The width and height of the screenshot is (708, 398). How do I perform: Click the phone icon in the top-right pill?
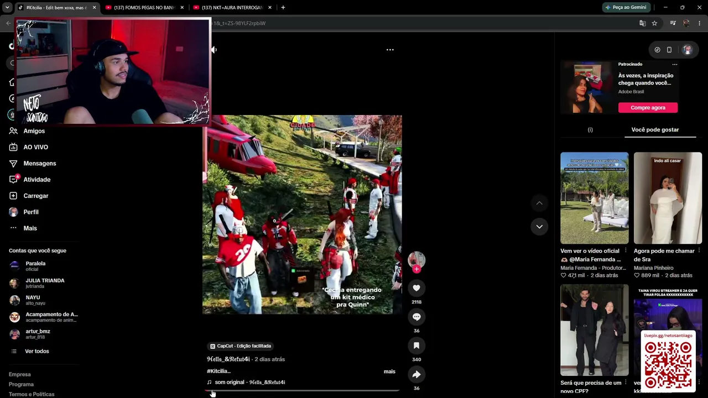pos(669,50)
